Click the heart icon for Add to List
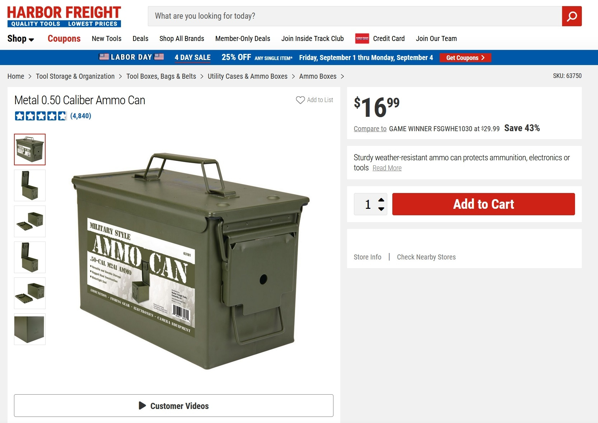The height and width of the screenshot is (423, 598). [300, 100]
